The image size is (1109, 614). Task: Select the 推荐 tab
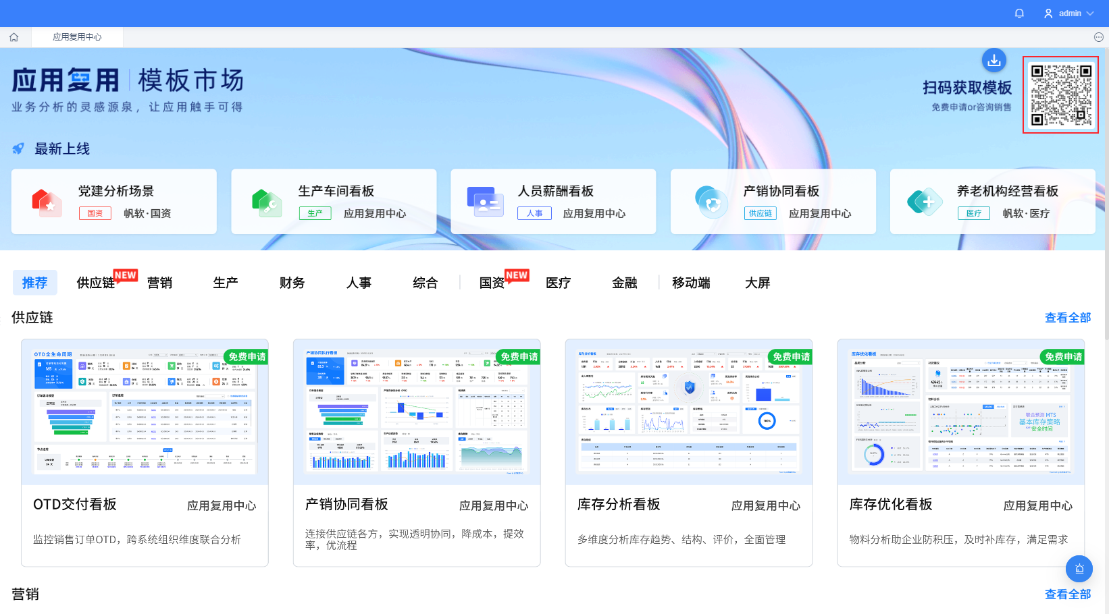pos(34,282)
